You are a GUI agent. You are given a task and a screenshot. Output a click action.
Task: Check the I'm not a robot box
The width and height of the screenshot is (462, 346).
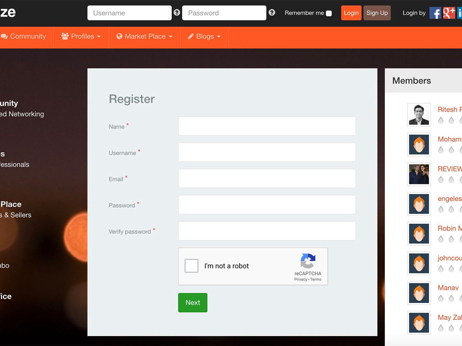(x=192, y=266)
